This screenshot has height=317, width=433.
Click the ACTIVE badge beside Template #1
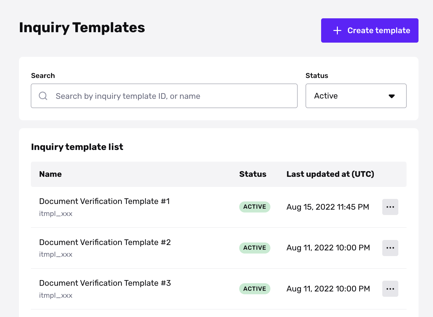[x=255, y=207]
